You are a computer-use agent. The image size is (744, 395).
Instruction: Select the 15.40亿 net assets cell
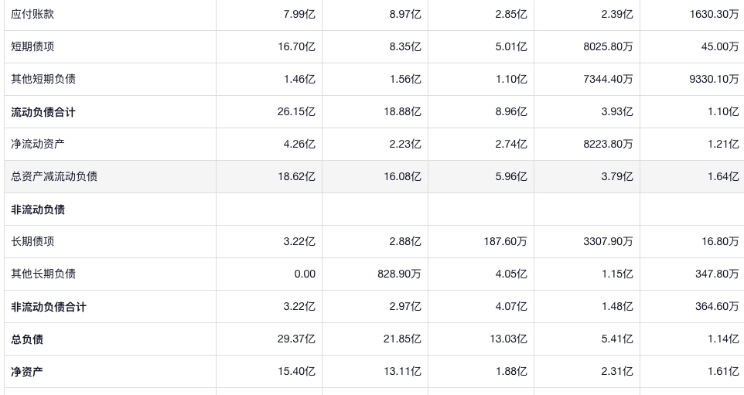(296, 372)
